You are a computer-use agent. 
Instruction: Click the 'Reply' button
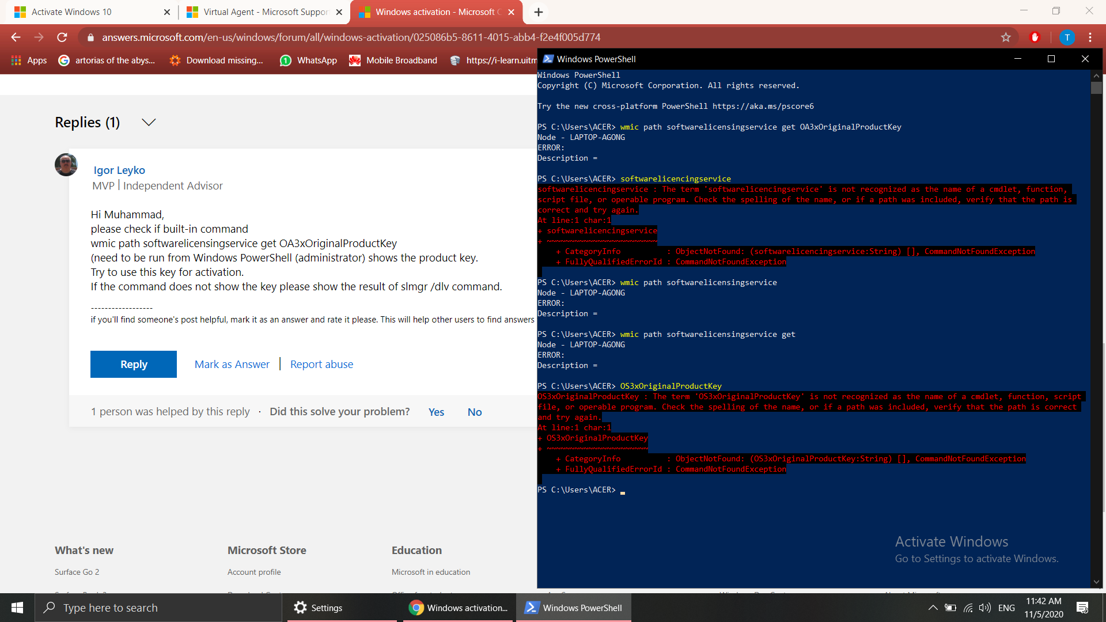134,364
